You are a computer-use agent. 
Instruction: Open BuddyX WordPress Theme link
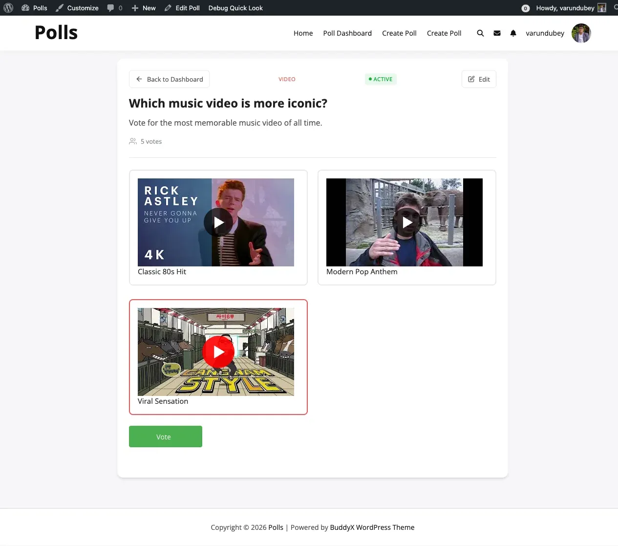[372, 527]
